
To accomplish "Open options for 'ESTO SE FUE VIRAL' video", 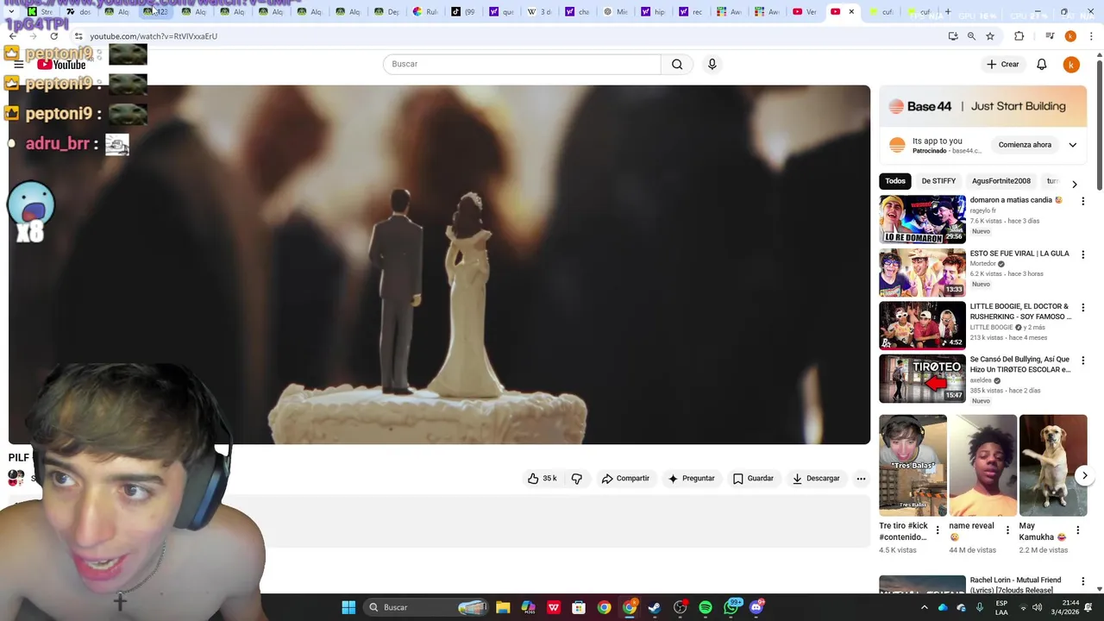I will point(1083,254).
